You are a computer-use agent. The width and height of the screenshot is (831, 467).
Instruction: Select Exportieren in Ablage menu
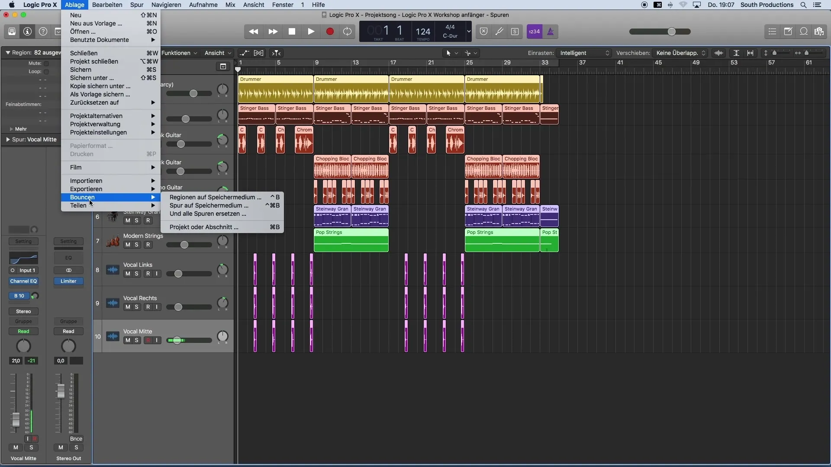111,189
